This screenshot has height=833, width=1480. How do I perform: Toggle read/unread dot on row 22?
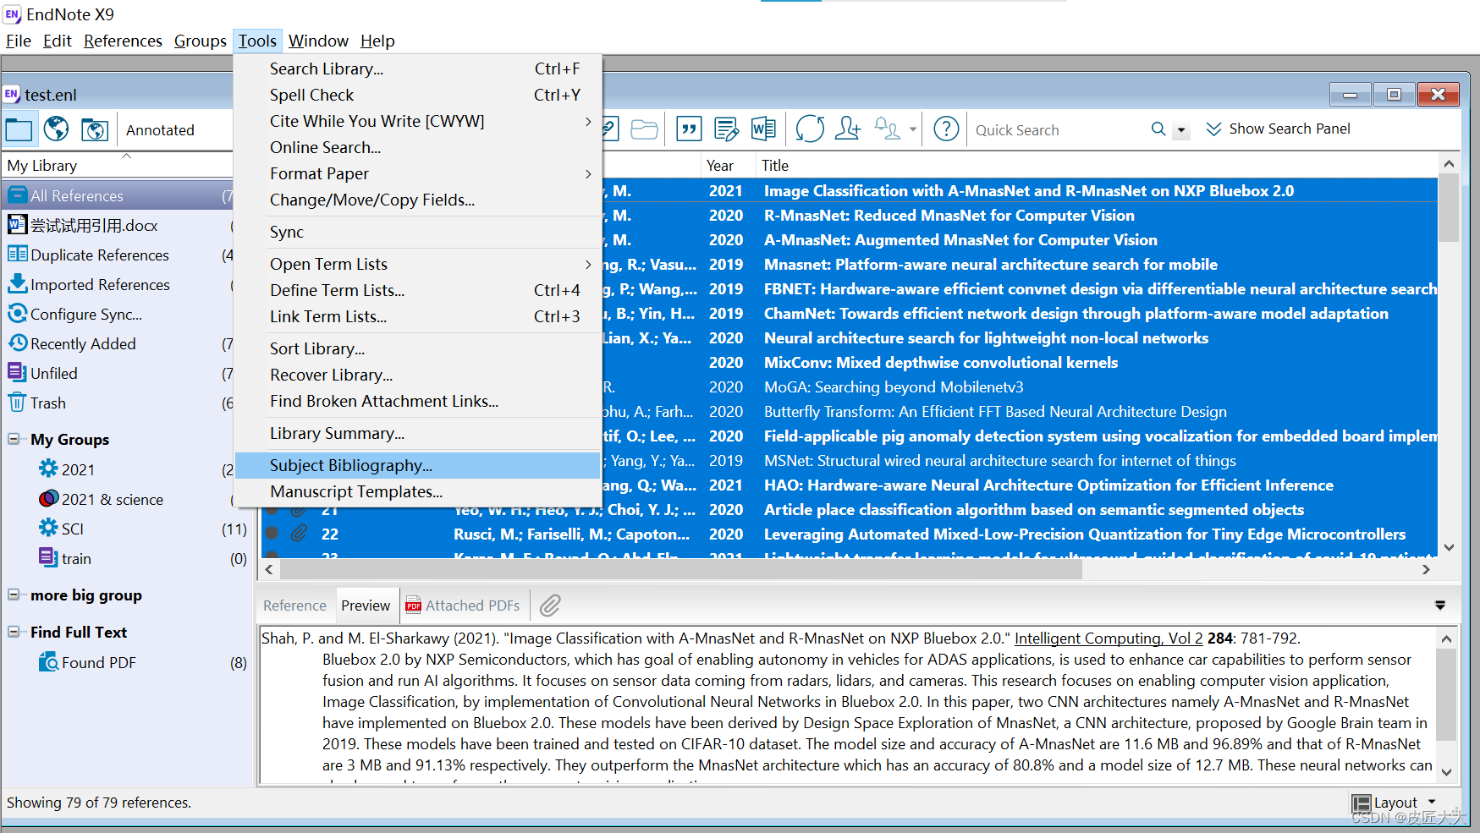click(272, 534)
